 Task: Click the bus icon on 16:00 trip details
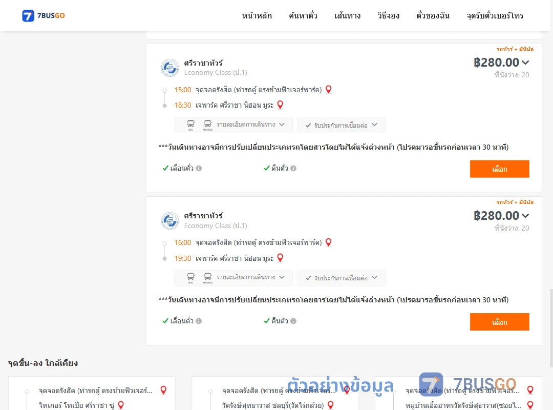[190, 278]
